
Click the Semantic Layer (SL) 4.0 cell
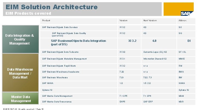point(155,52)
